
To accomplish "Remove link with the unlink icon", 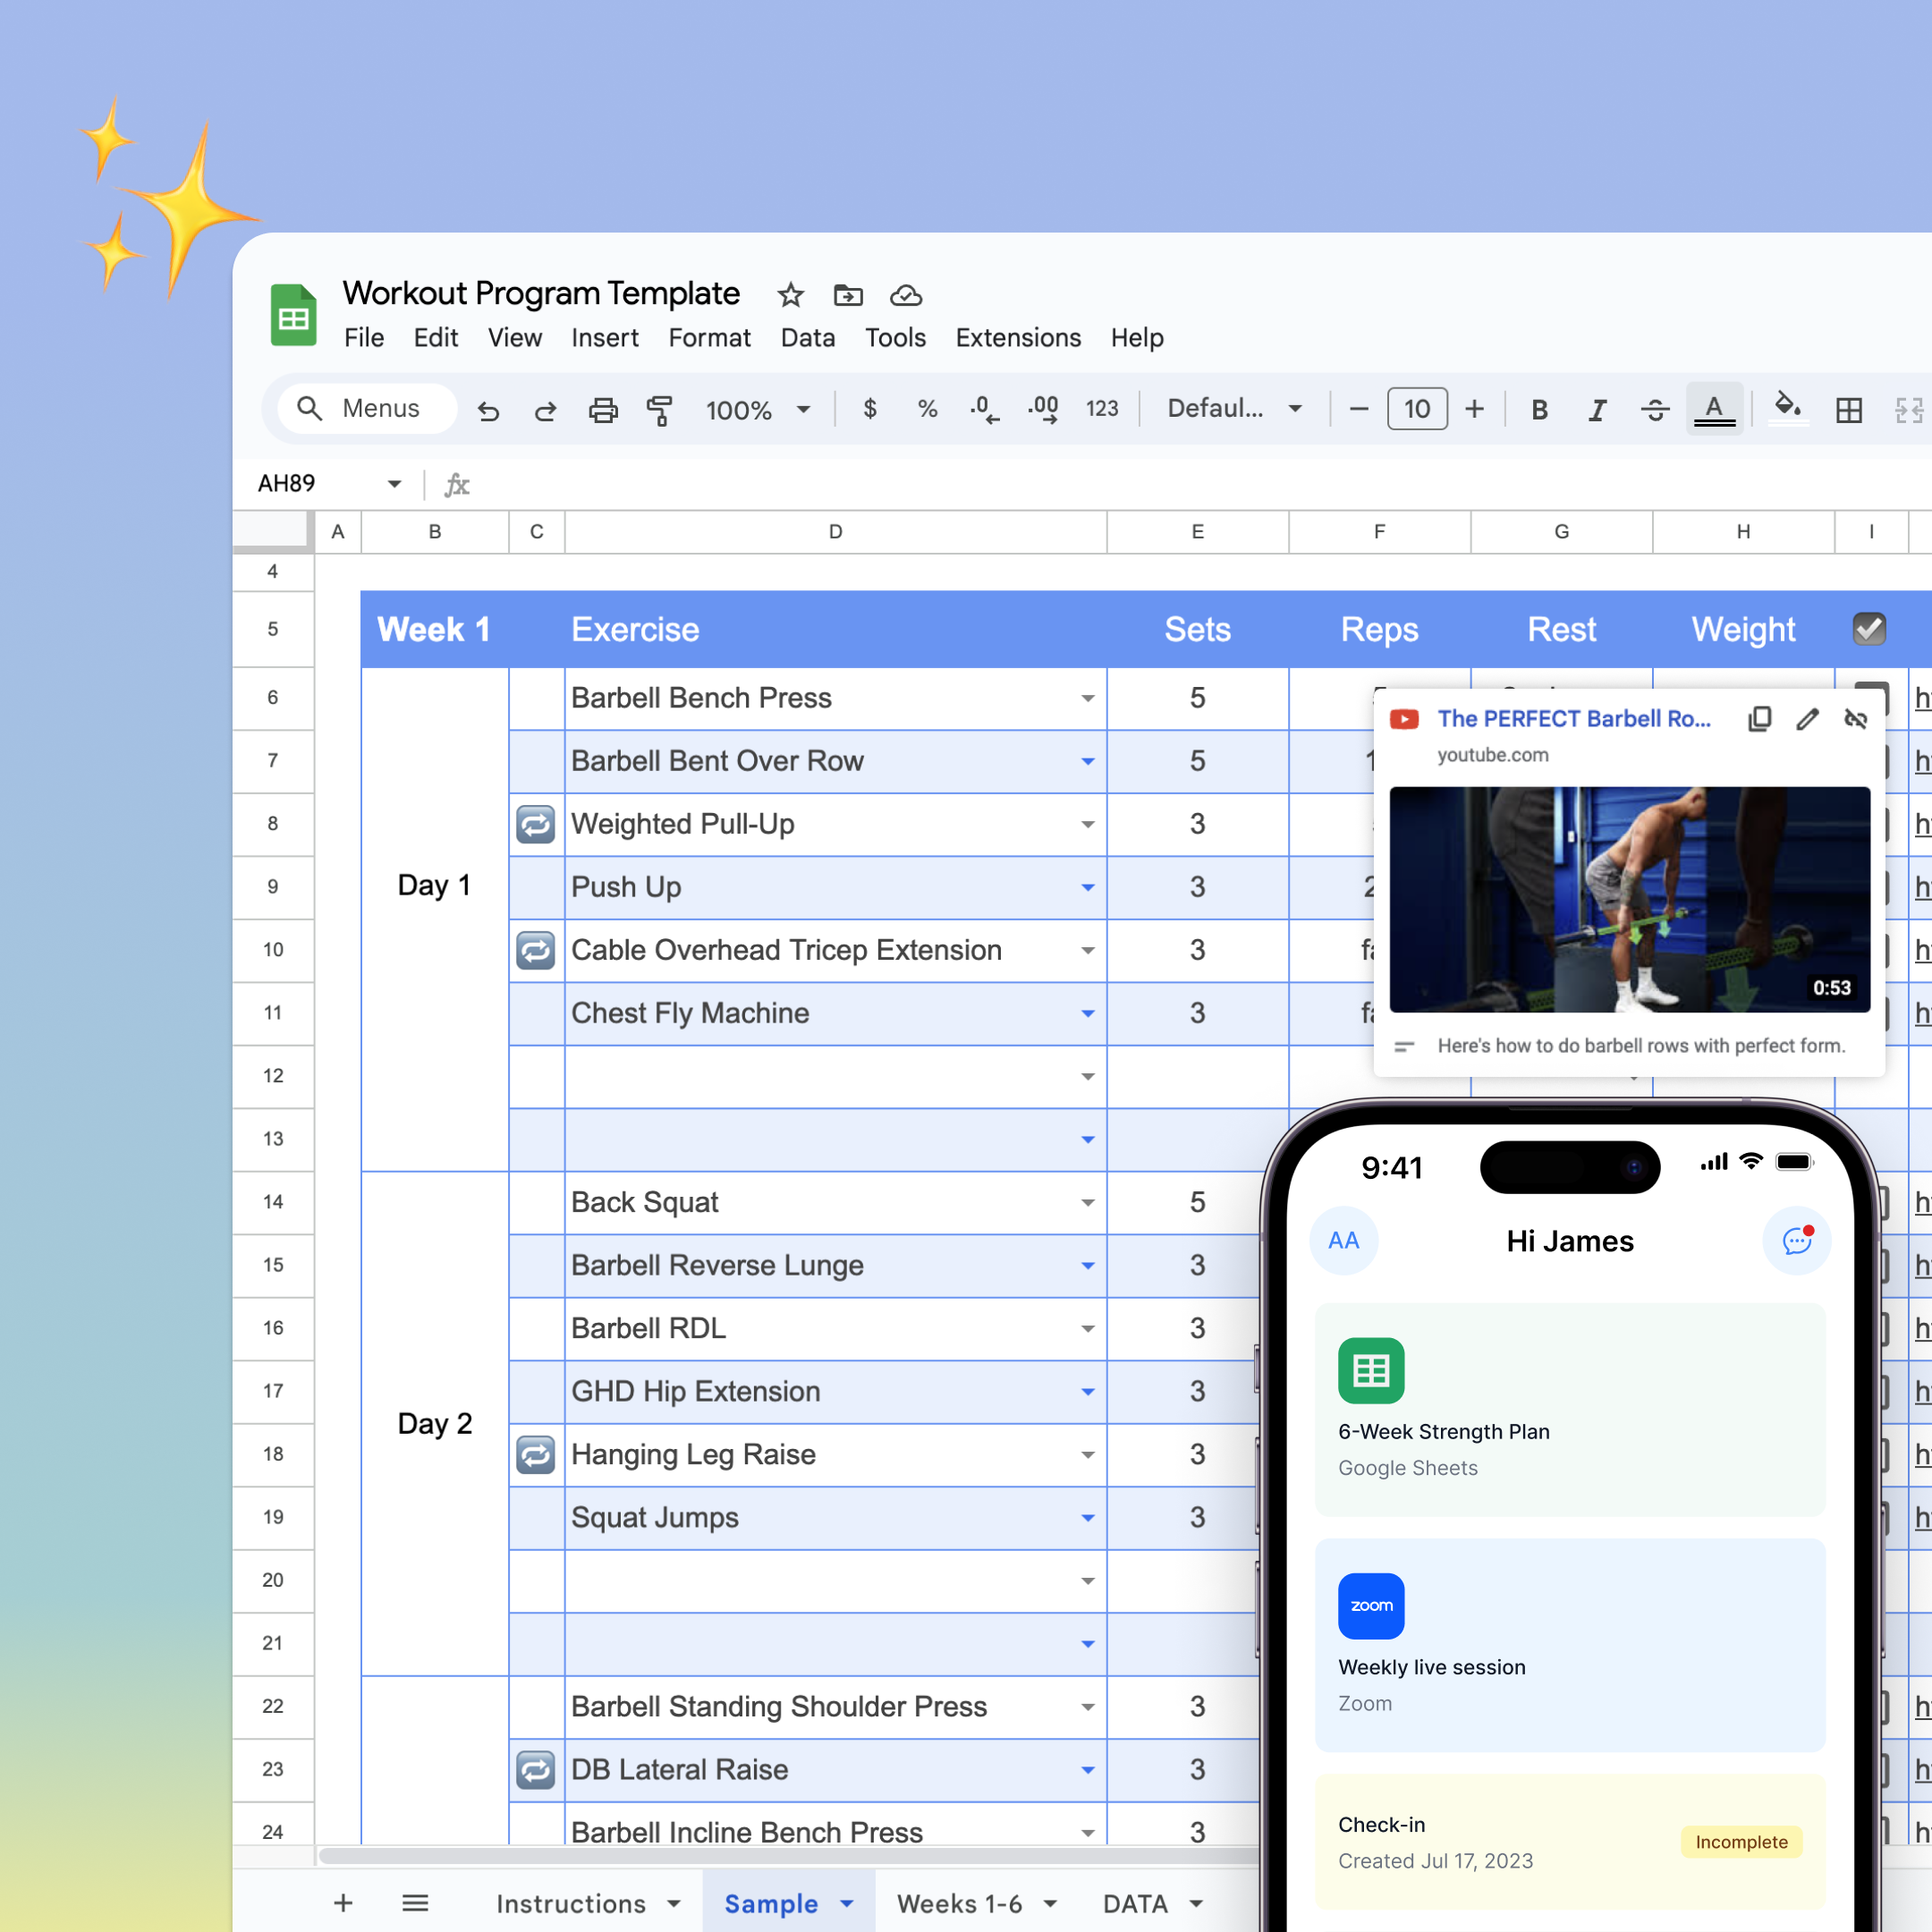I will tap(1855, 719).
